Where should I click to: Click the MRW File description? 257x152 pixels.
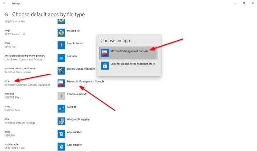(x=10, y=47)
